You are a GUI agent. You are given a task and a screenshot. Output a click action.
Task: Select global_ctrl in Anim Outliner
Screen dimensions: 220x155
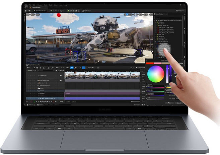[x=161, y=22]
